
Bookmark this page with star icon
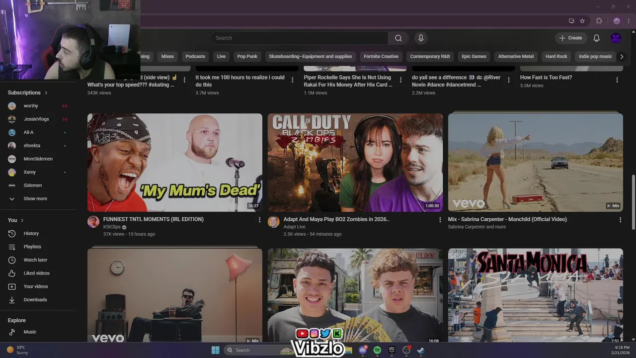[582, 21]
